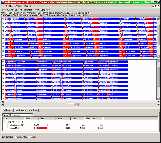161x143 pixels.
Task: Click the upper horizontal scrollbar thumb
Action: (x=71, y=102)
